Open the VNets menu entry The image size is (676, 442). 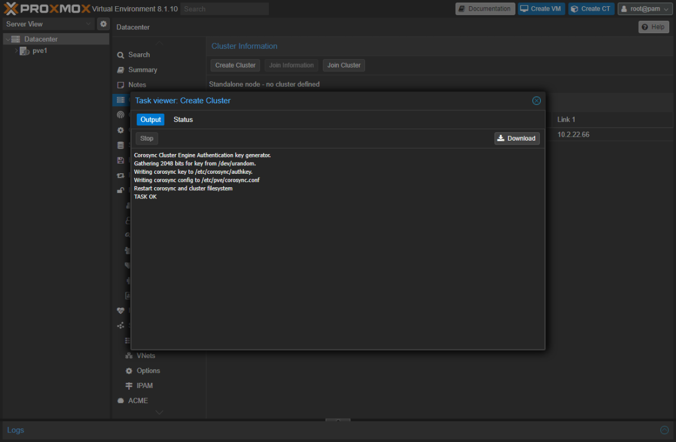pos(145,356)
